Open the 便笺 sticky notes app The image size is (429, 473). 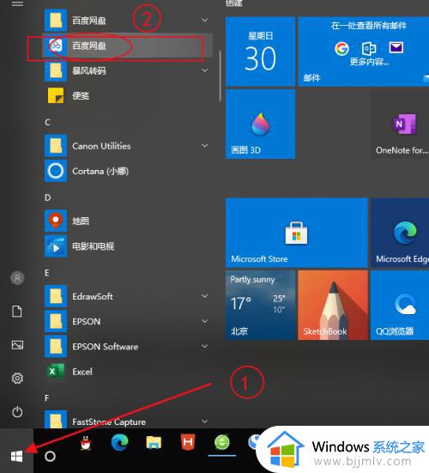tap(128, 96)
